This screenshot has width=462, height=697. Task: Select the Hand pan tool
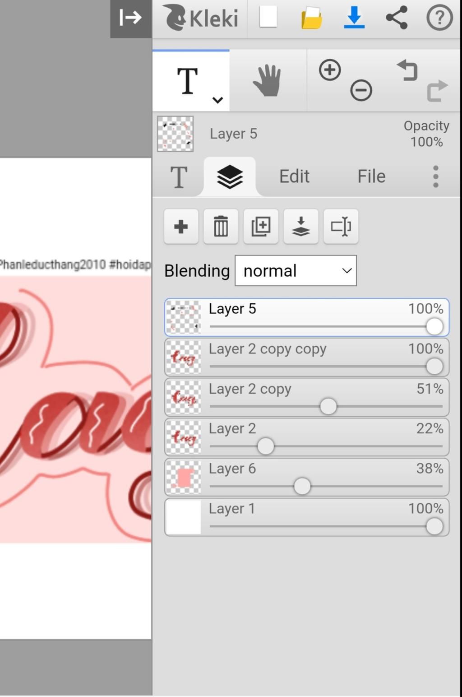(x=267, y=81)
